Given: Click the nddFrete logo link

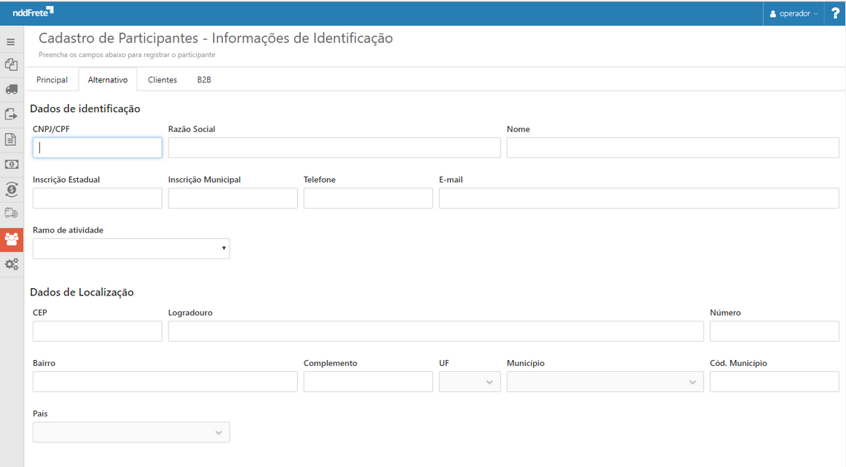Looking at the screenshot, I should tap(33, 13).
